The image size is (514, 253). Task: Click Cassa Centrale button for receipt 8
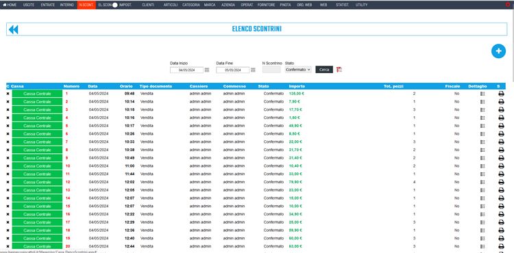(x=38, y=150)
